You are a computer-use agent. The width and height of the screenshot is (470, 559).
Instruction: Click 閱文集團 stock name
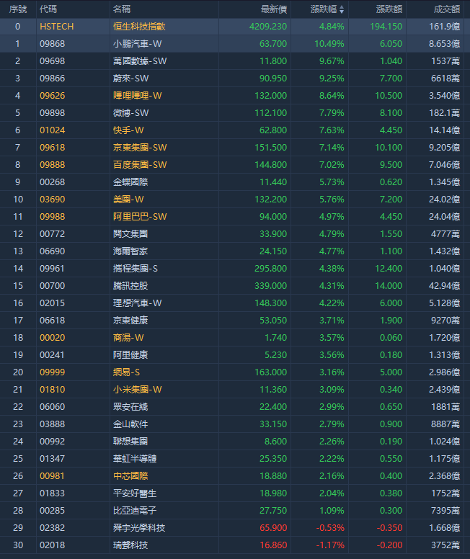[130, 234]
